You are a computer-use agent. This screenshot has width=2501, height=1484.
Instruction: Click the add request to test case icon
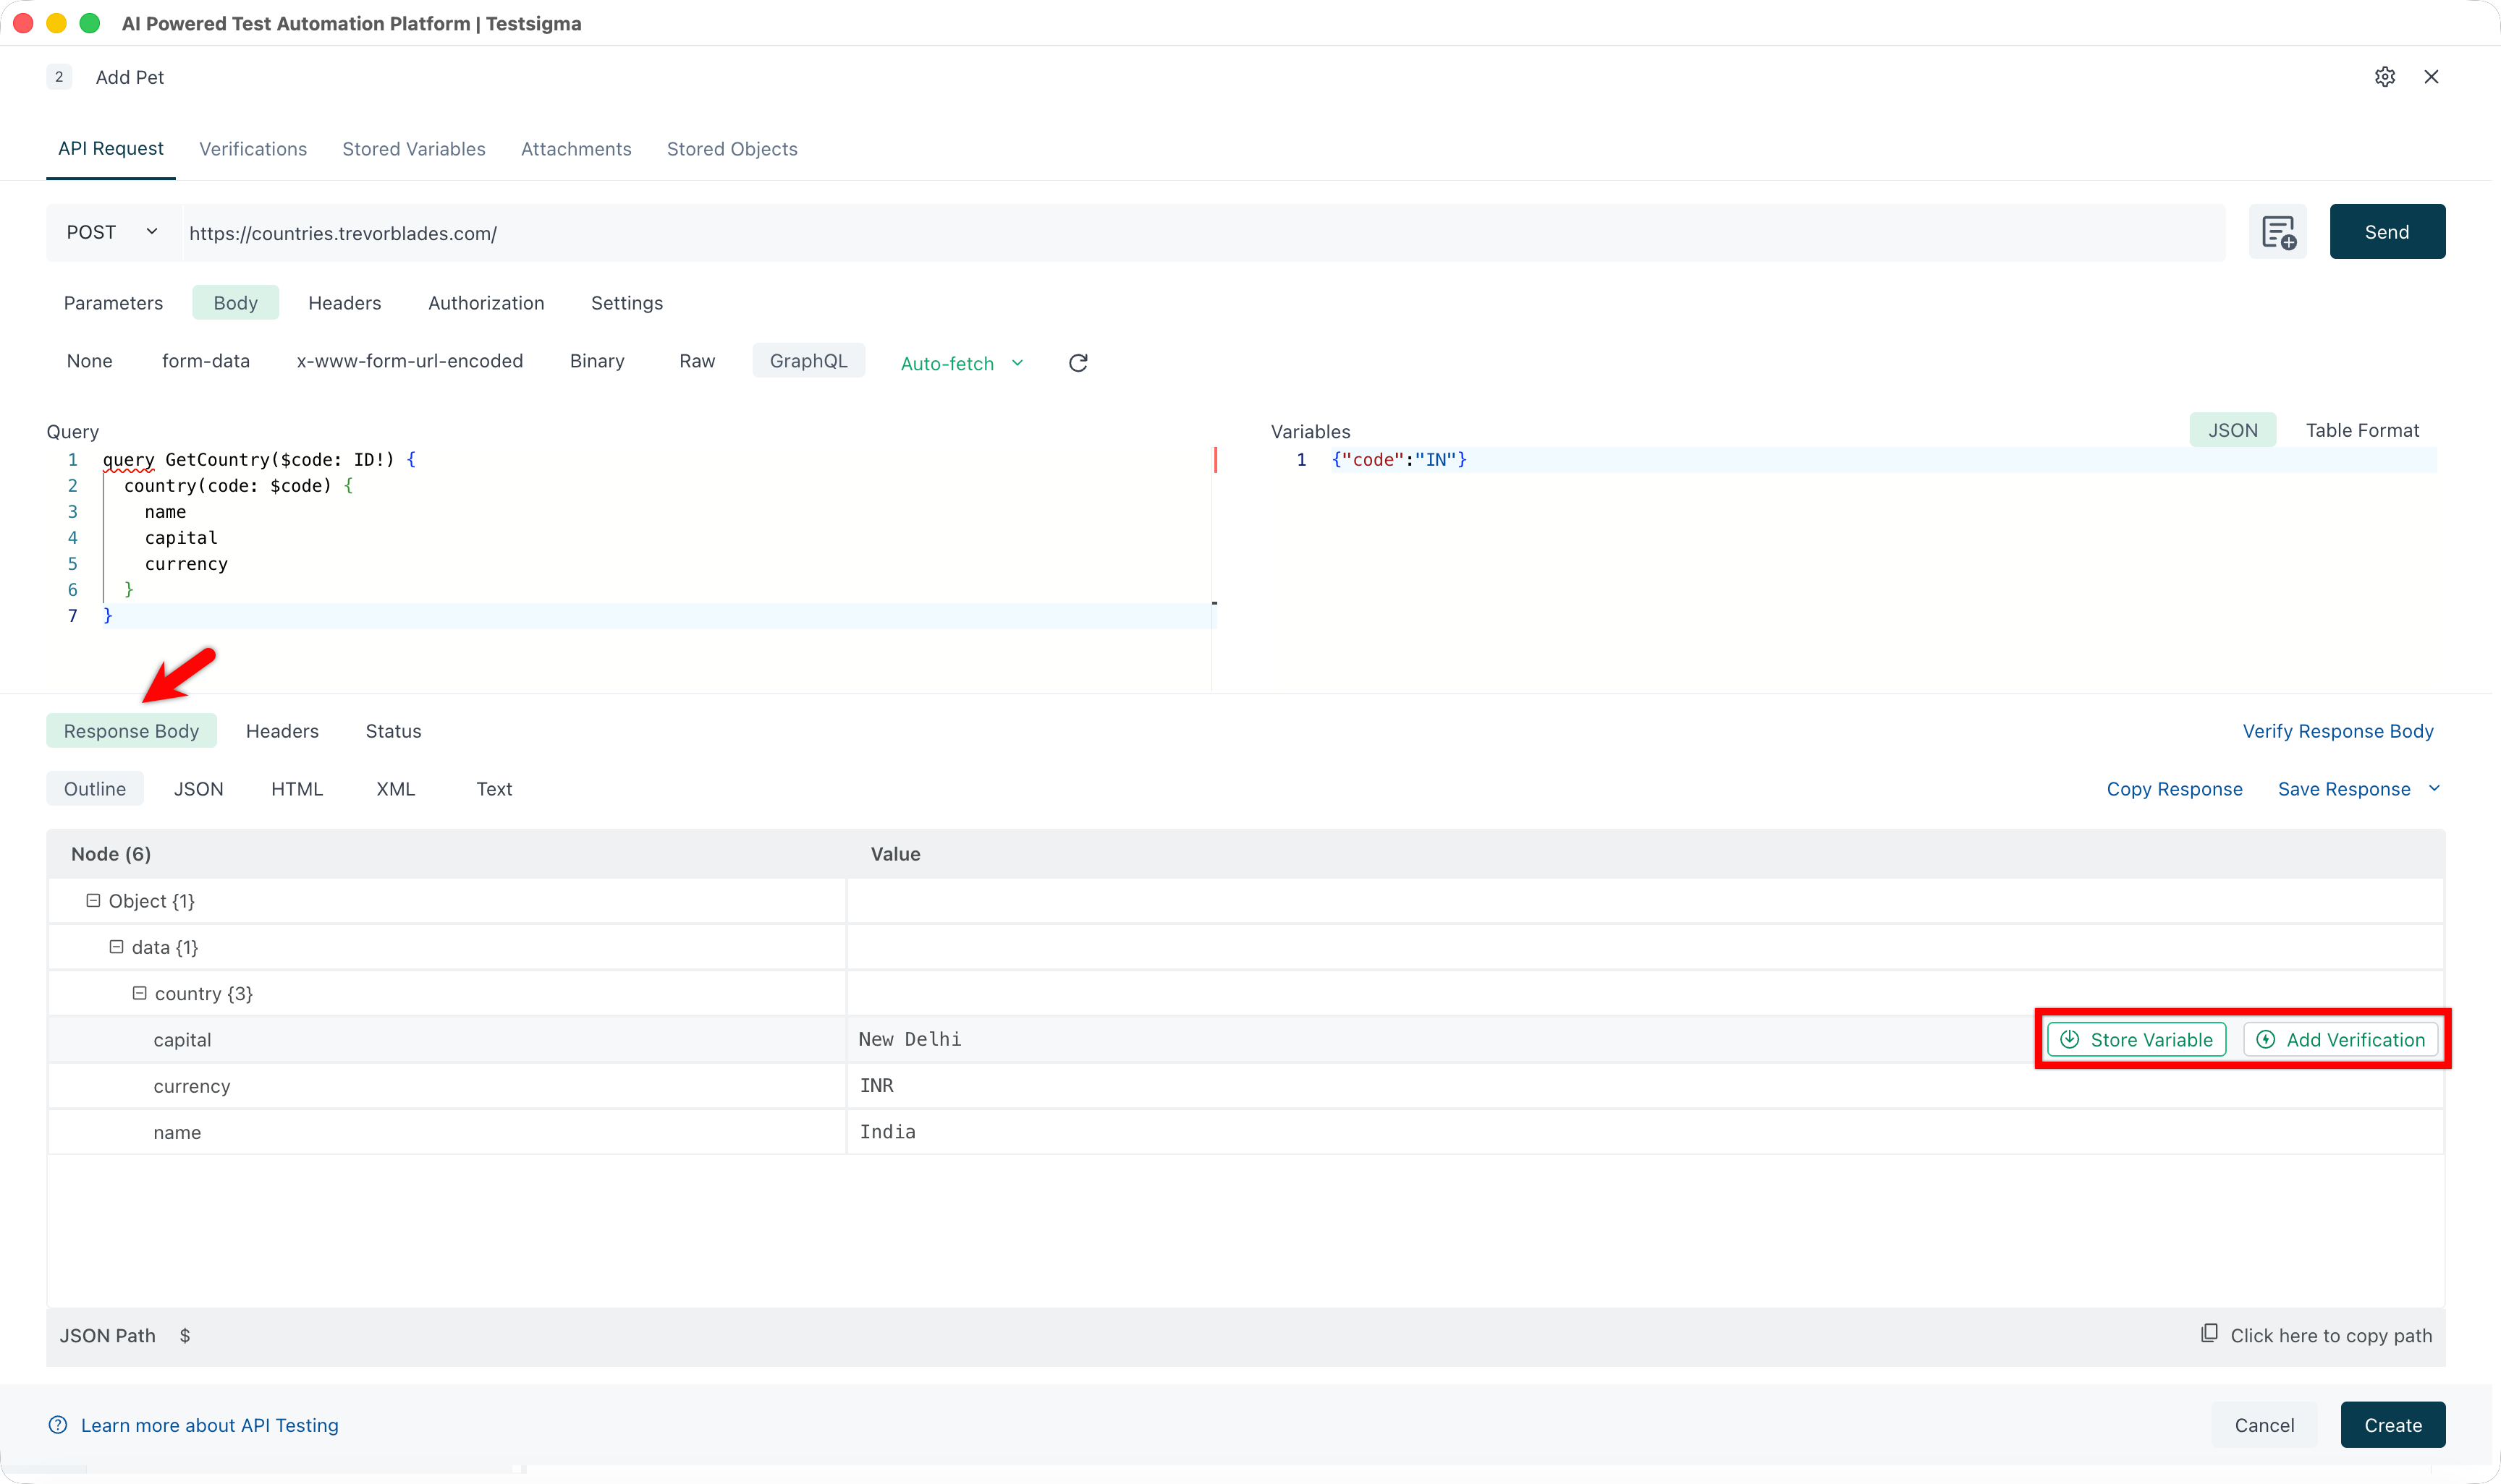(2278, 231)
